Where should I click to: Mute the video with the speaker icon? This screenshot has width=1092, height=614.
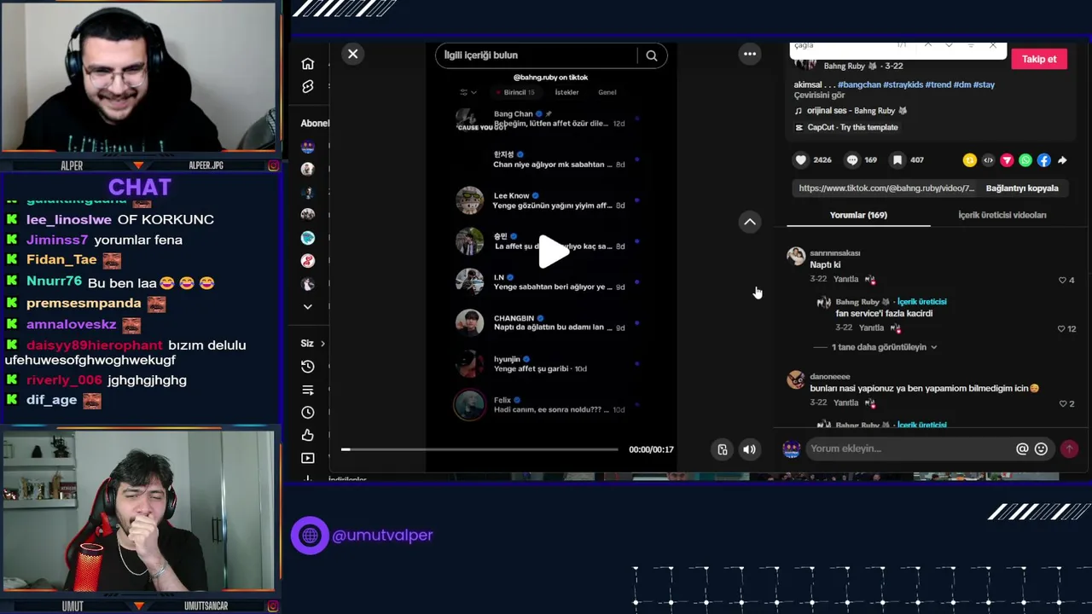point(749,449)
